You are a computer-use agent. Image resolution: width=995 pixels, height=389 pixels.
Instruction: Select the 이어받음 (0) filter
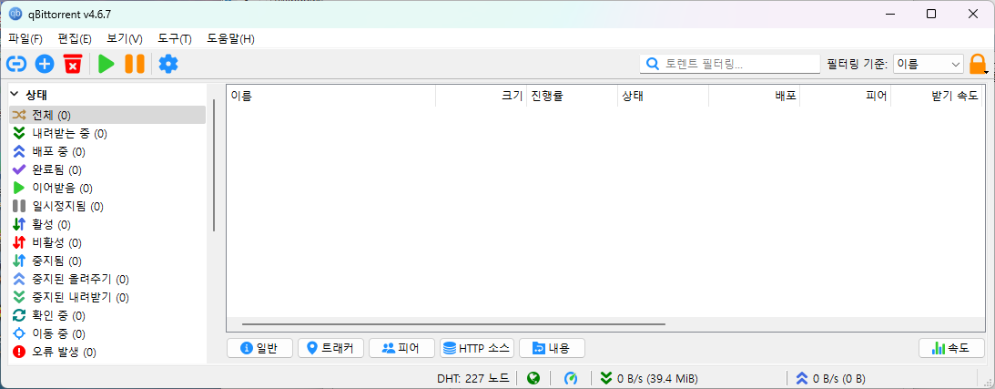click(107, 188)
